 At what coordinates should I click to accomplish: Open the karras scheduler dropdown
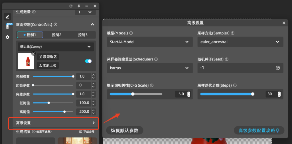[150, 68]
